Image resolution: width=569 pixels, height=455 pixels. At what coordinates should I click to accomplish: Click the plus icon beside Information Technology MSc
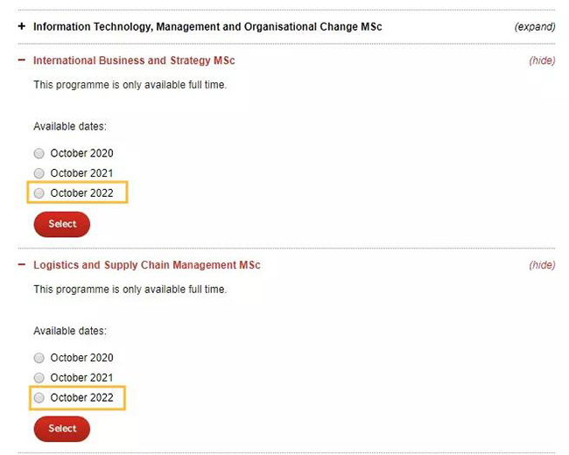[22, 27]
